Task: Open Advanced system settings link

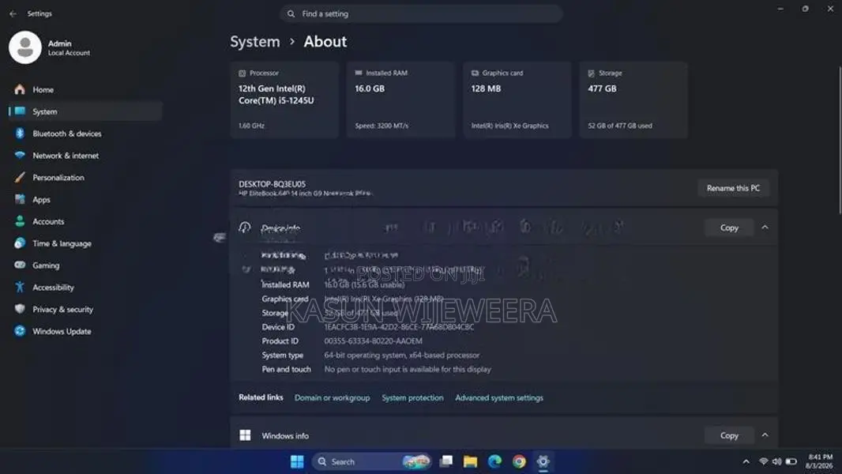Action: click(499, 398)
